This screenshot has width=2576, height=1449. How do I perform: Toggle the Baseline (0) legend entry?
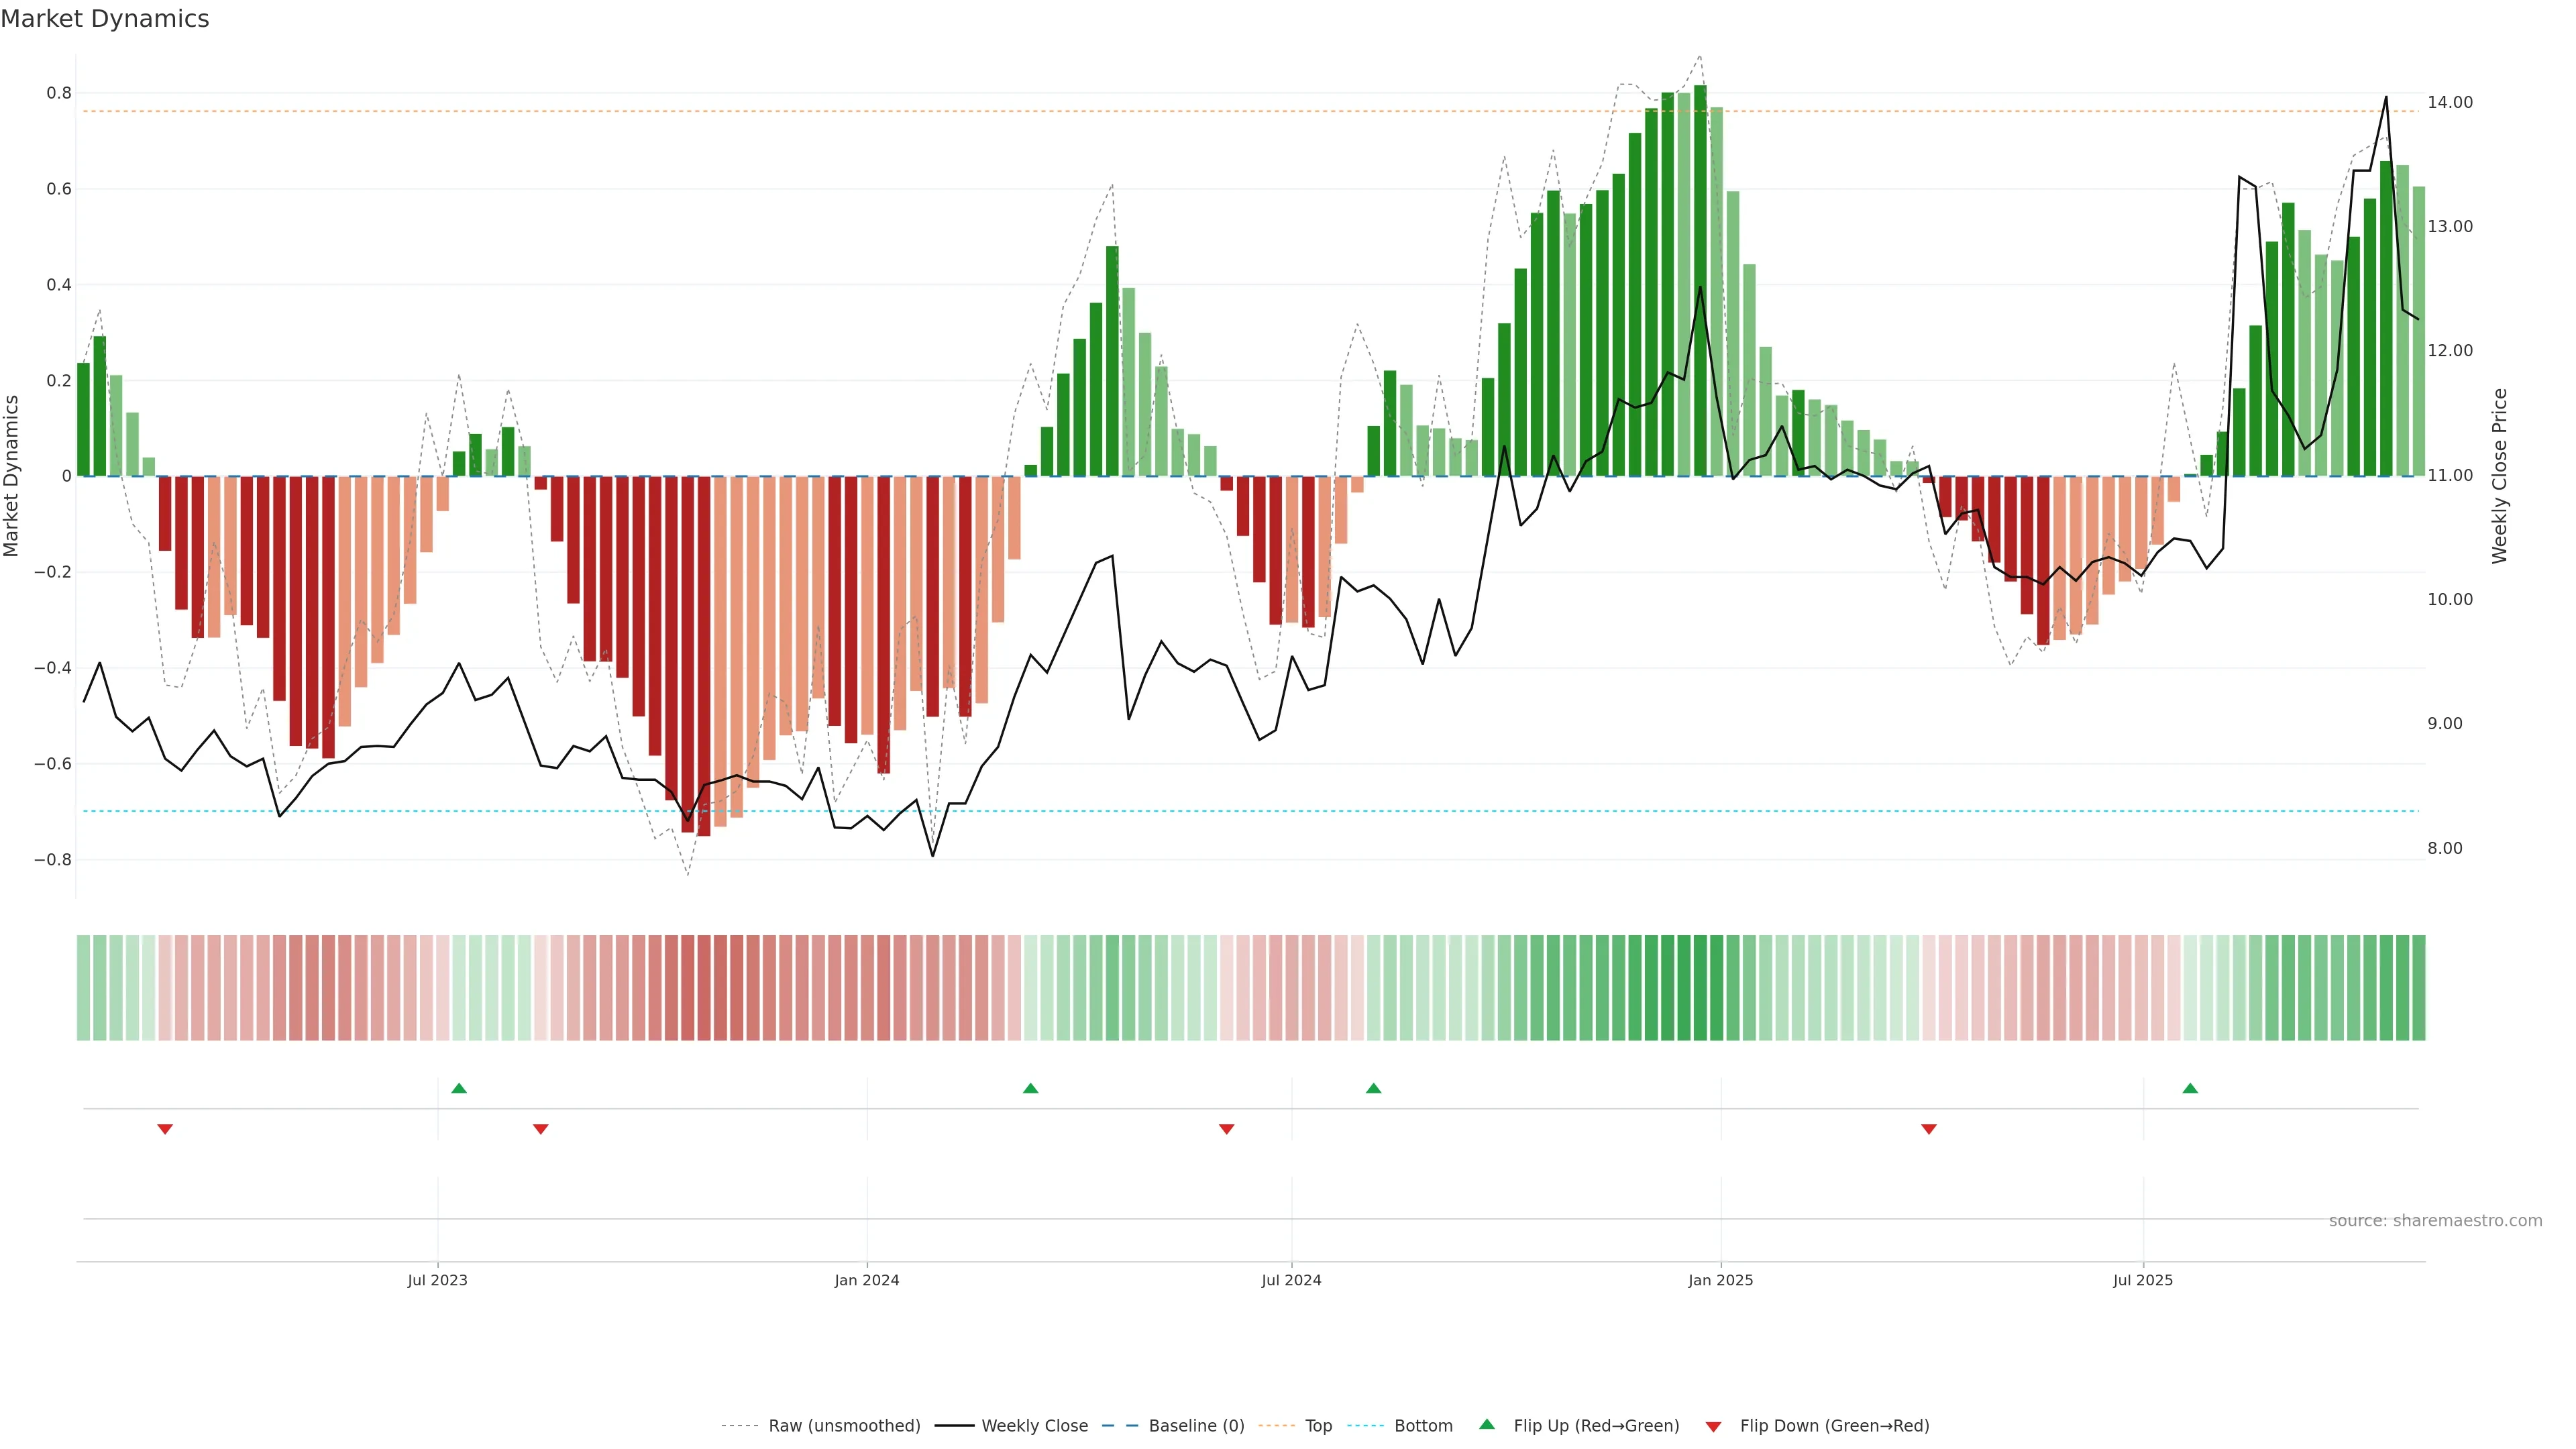point(1196,1426)
